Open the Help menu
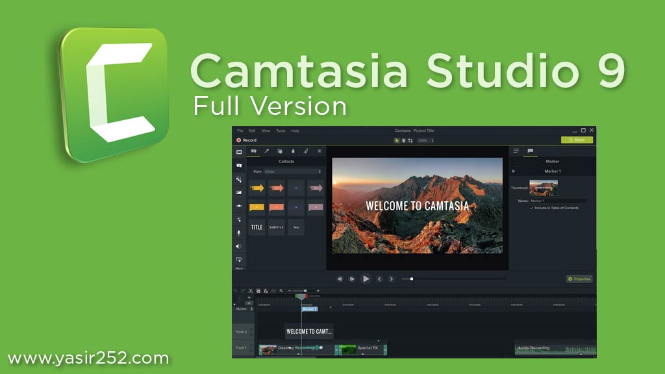This screenshot has height=374, width=665. coord(295,131)
